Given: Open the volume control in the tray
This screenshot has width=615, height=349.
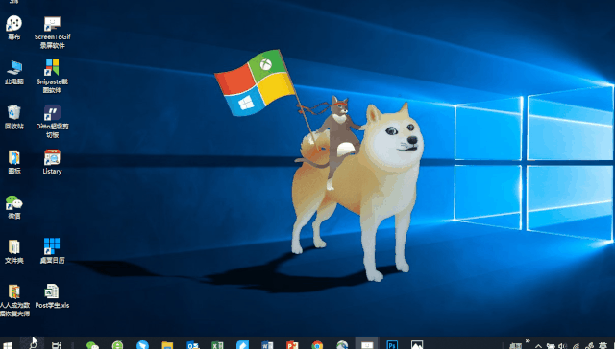Looking at the screenshot, I should [x=563, y=346].
